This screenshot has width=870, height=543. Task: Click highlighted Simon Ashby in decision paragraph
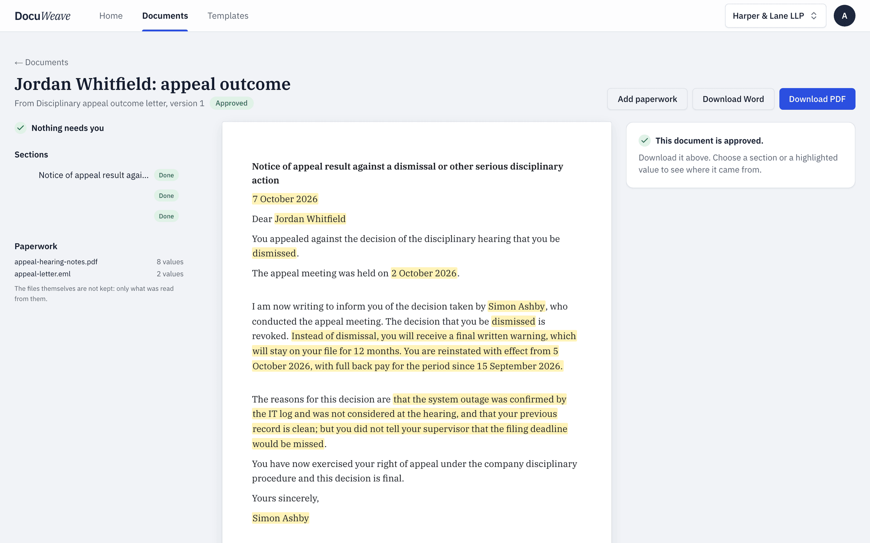[516, 307]
